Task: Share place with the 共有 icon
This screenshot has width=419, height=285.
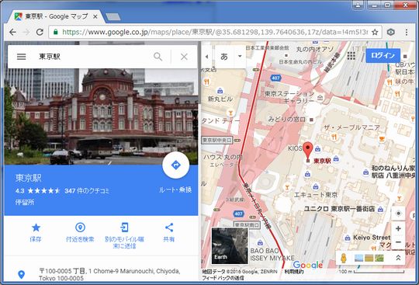Action: pyautogui.click(x=169, y=228)
